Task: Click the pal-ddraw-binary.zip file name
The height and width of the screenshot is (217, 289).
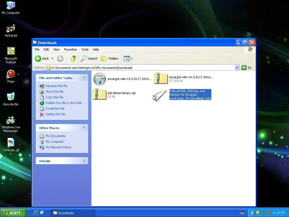Action: [121, 93]
